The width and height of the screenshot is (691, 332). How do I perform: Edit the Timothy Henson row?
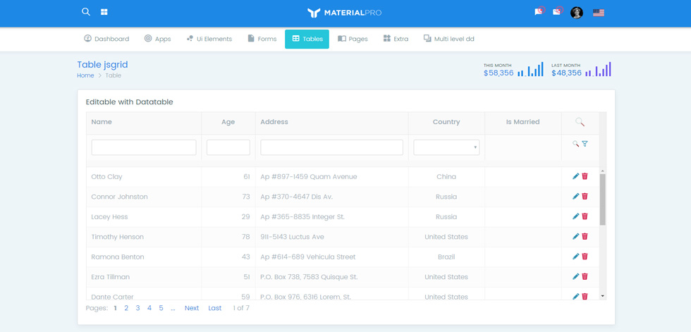[x=575, y=236]
